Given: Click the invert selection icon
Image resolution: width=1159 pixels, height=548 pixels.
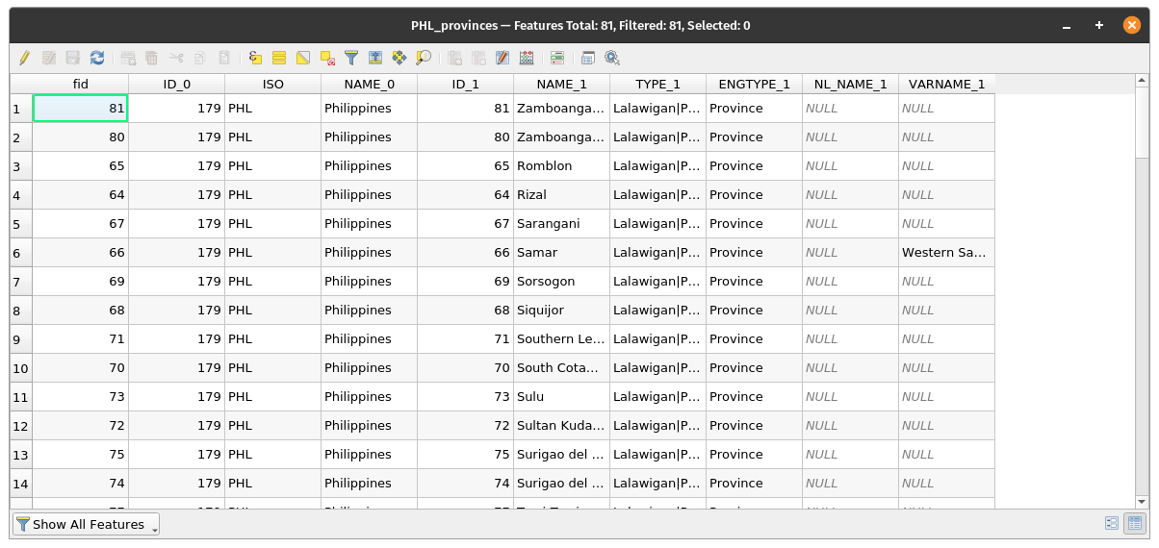Looking at the screenshot, I should pyautogui.click(x=303, y=58).
